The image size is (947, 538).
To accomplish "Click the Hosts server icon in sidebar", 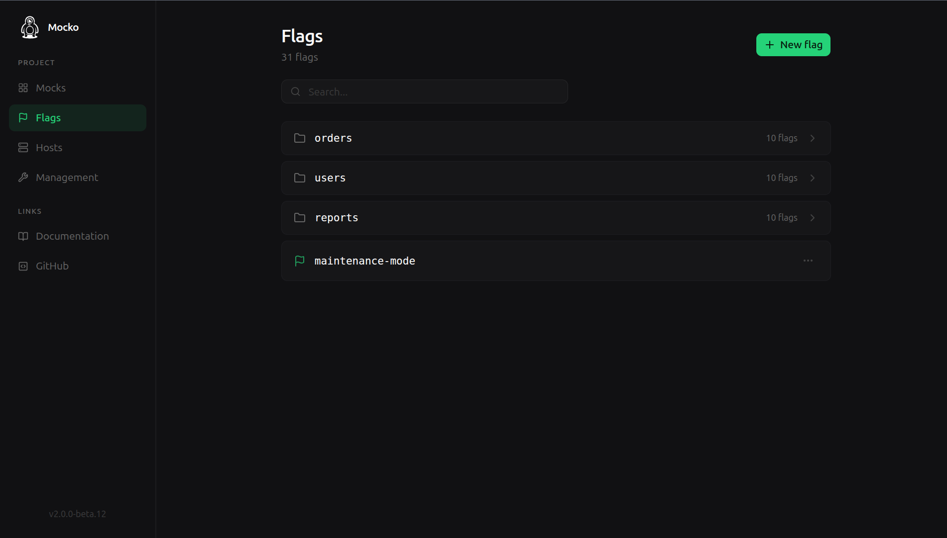I will coord(23,148).
